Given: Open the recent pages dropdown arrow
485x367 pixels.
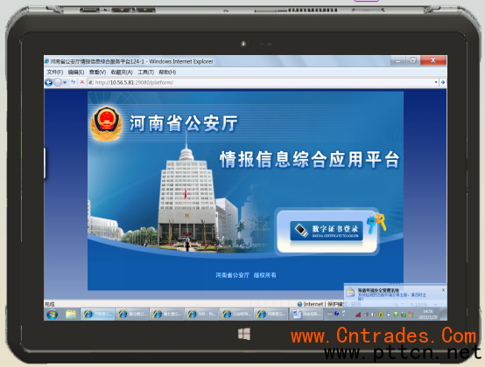Looking at the screenshot, I should 65,82.
